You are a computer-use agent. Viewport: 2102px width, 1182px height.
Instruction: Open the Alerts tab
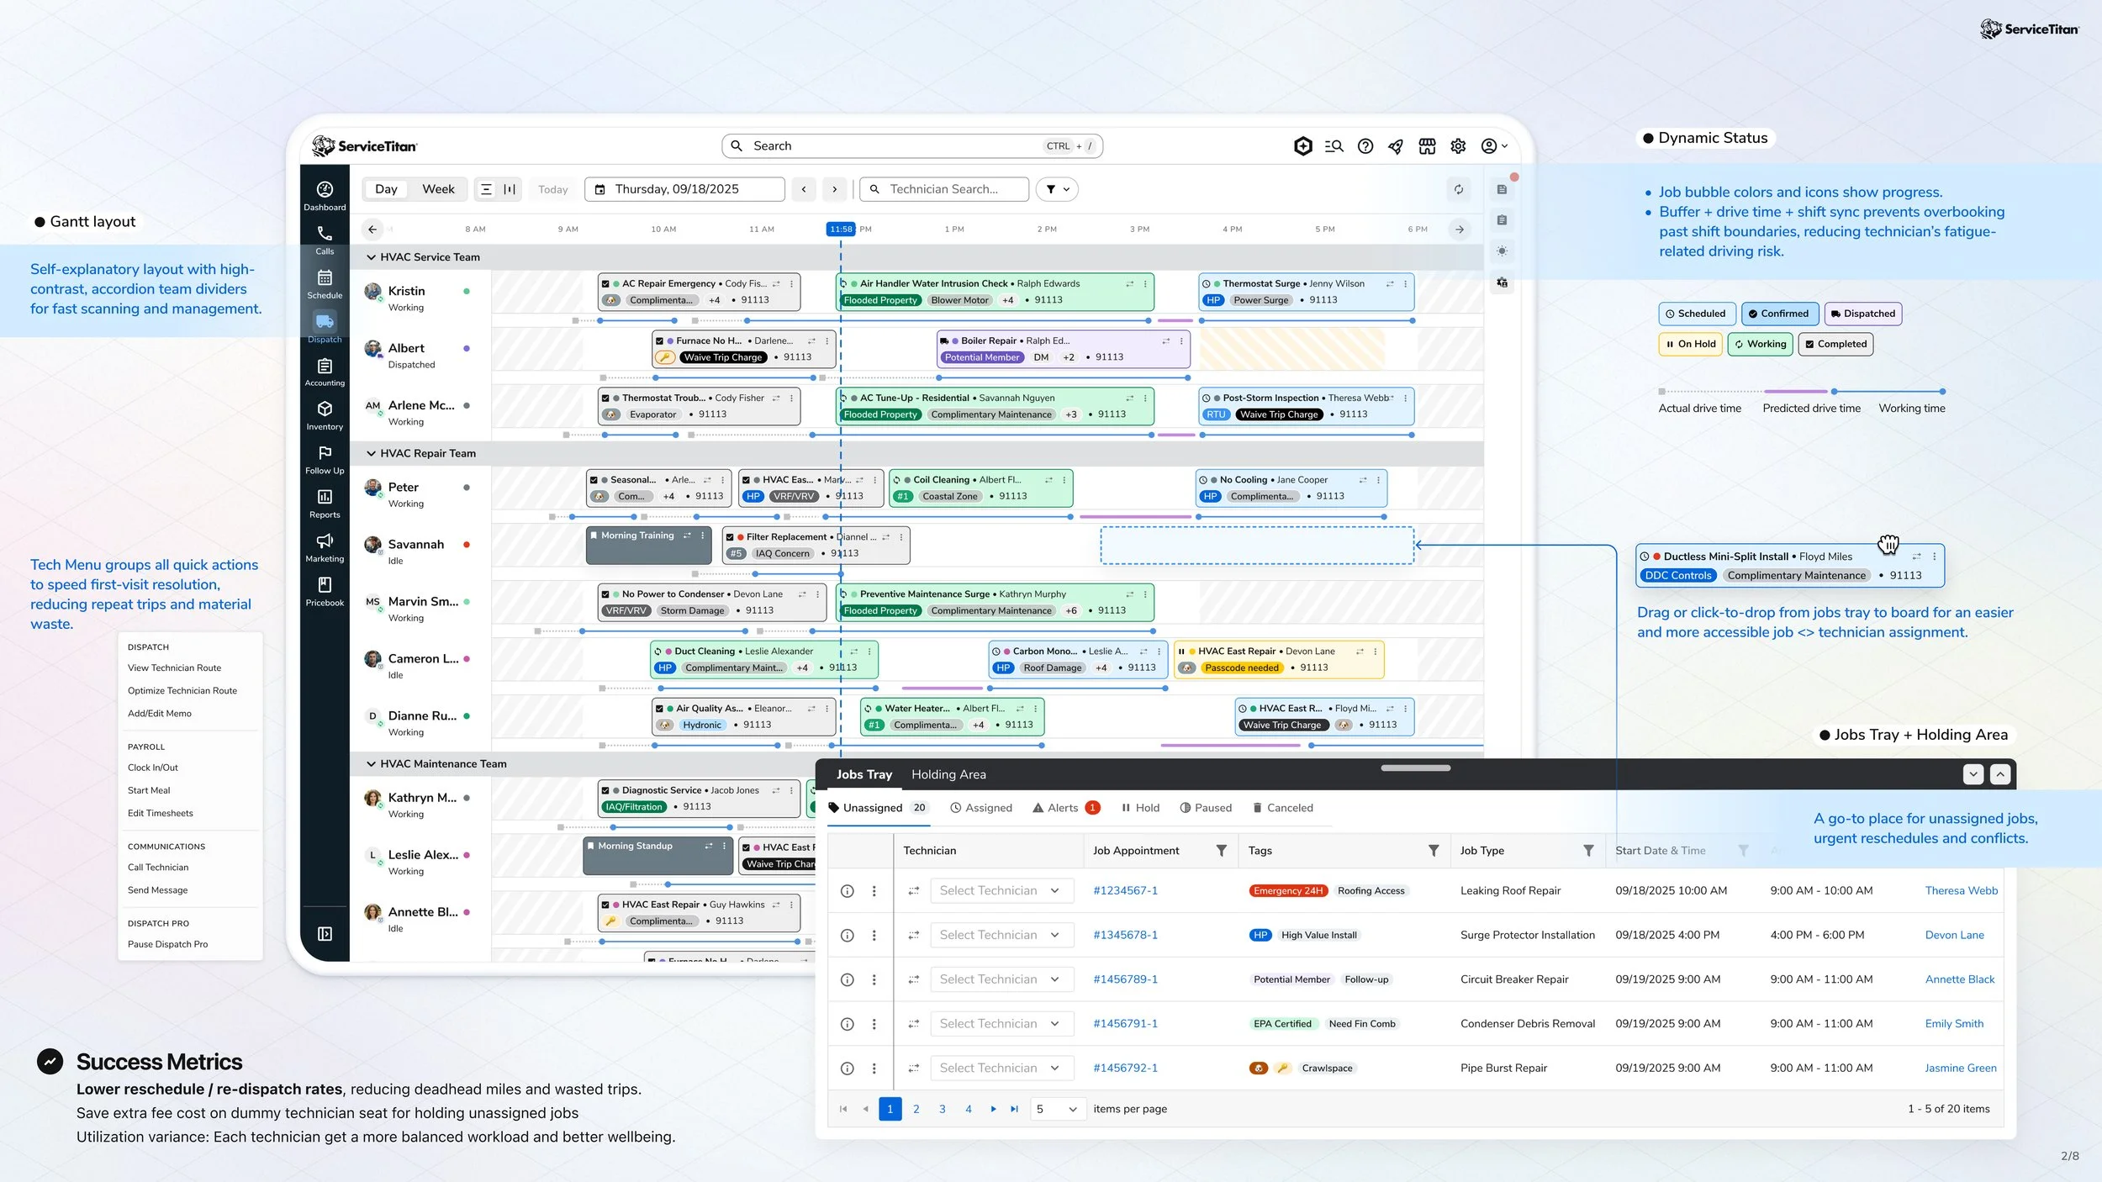(x=1065, y=808)
